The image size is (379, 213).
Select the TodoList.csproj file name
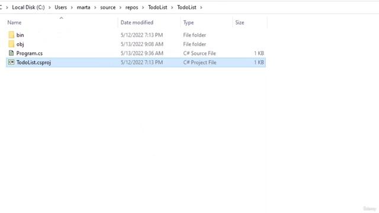[x=34, y=63]
